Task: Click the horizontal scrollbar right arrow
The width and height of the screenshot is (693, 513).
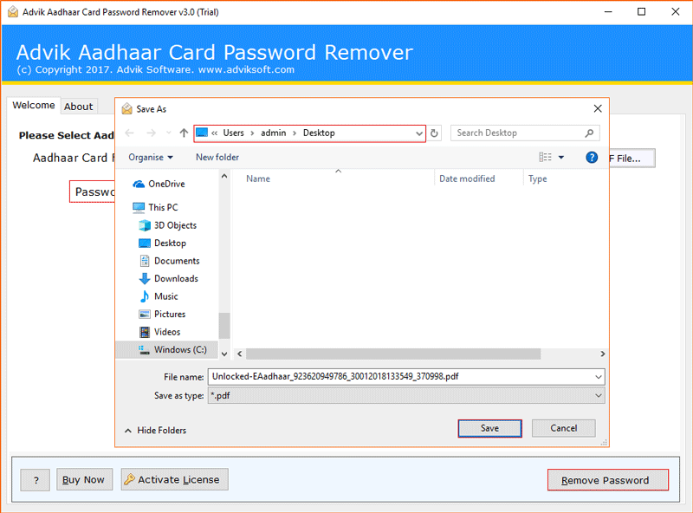Action: coord(602,354)
